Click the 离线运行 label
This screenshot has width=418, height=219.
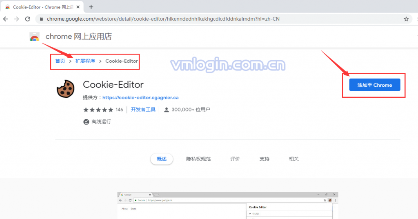tap(101, 122)
